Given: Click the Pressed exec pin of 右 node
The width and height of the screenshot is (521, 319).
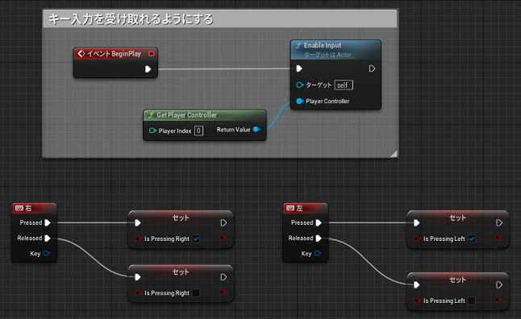Looking at the screenshot, I should [48, 222].
